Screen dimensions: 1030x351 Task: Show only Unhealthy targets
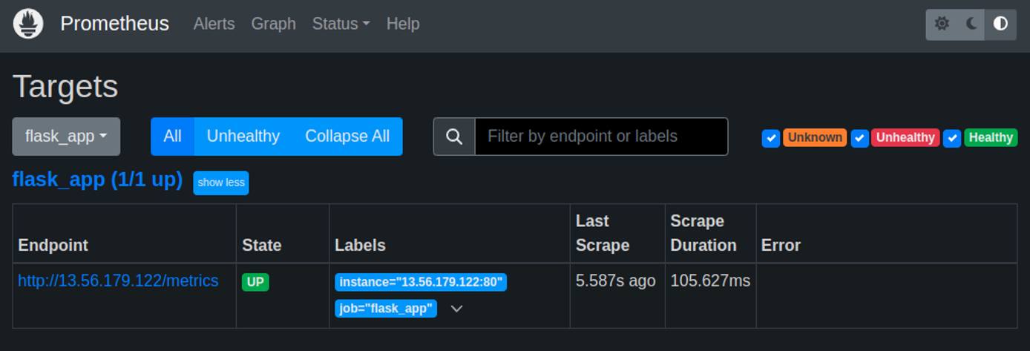coord(243,137)
